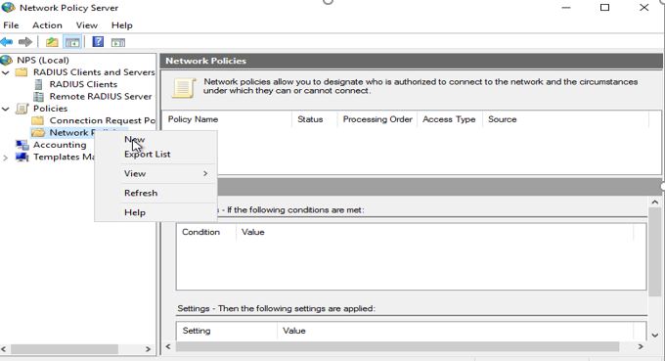
Task: Sort by the Processing Order column header
Action: pos(377,119)
